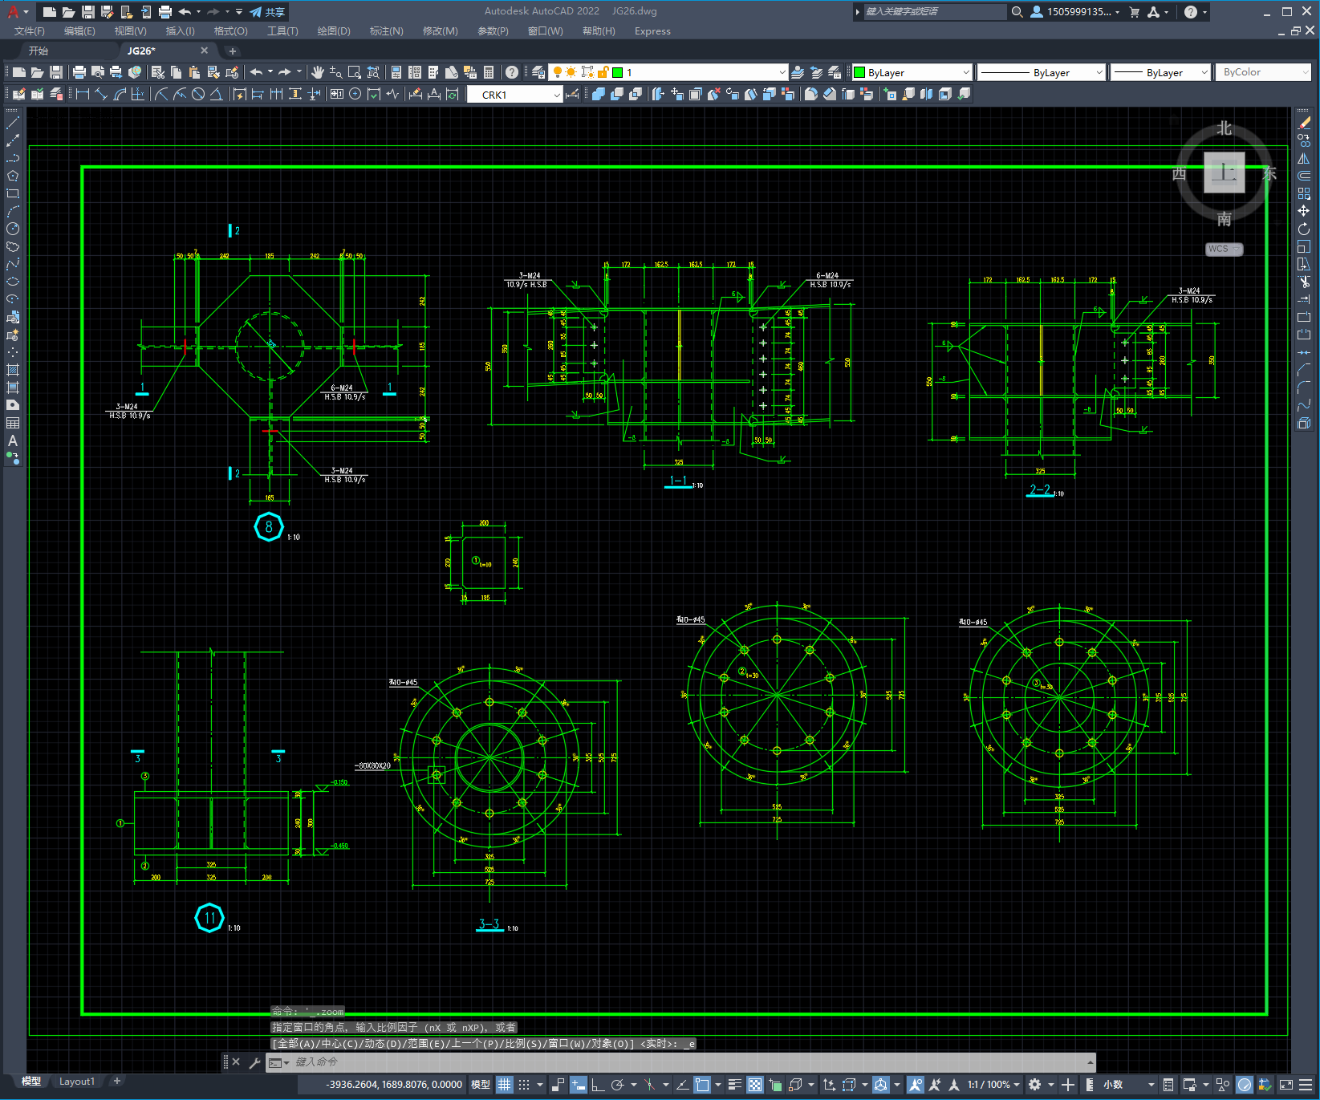1320x1100 pixels.
Task: Click the Undo arrow in quick access toolbar
Action: [x=185, y=12]
